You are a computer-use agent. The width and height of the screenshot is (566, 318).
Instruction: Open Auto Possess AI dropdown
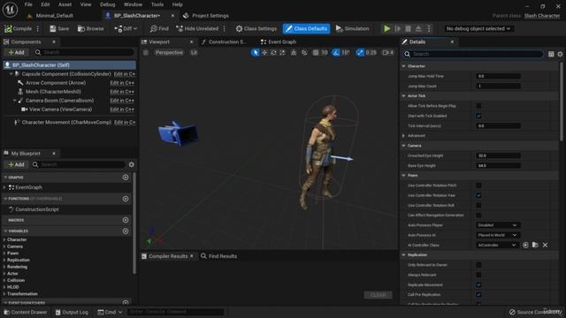tap(498, 235)
